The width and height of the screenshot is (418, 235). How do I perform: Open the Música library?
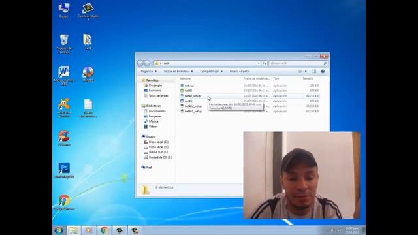[153, 121]
